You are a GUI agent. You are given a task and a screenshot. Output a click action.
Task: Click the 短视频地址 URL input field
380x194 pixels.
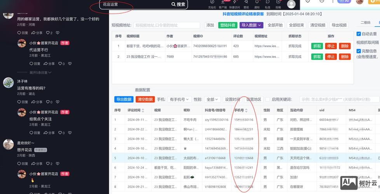pyautogui.click(x=167, y=25)
